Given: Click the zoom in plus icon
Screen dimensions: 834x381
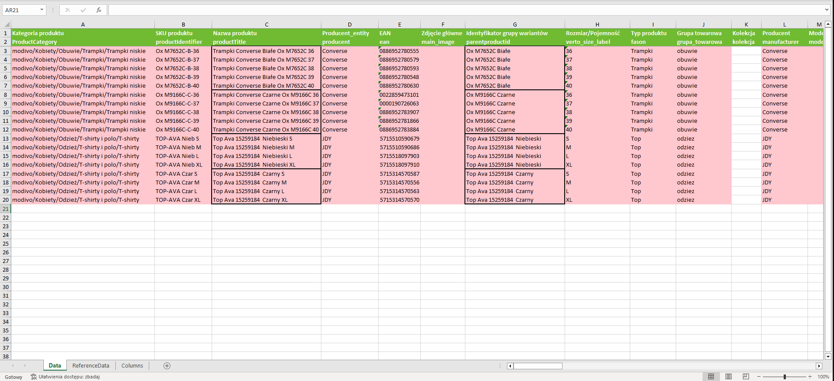Looking at the screenshot, I should [x=810, y=377].
